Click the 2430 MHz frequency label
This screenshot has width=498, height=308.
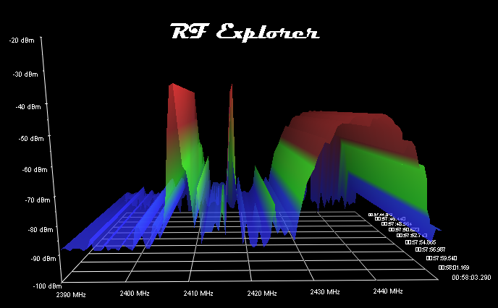325,292
